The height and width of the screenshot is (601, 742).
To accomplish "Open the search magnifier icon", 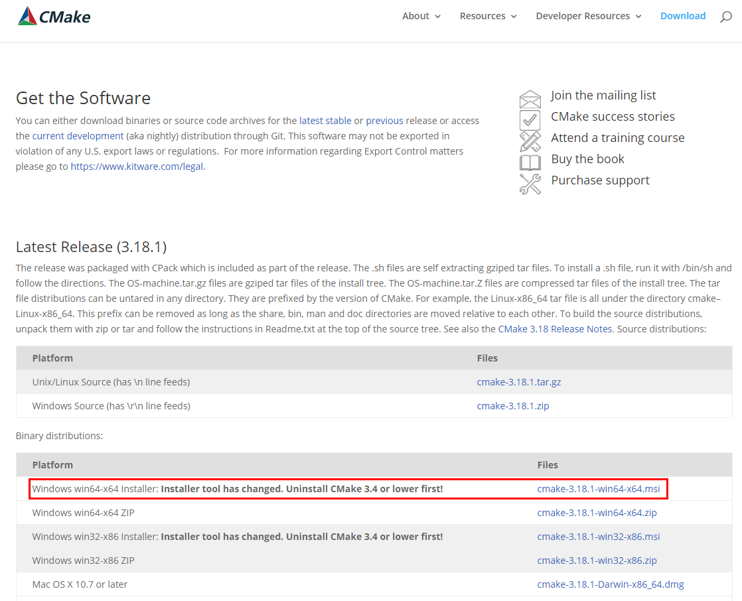I will tap(726, 17).
